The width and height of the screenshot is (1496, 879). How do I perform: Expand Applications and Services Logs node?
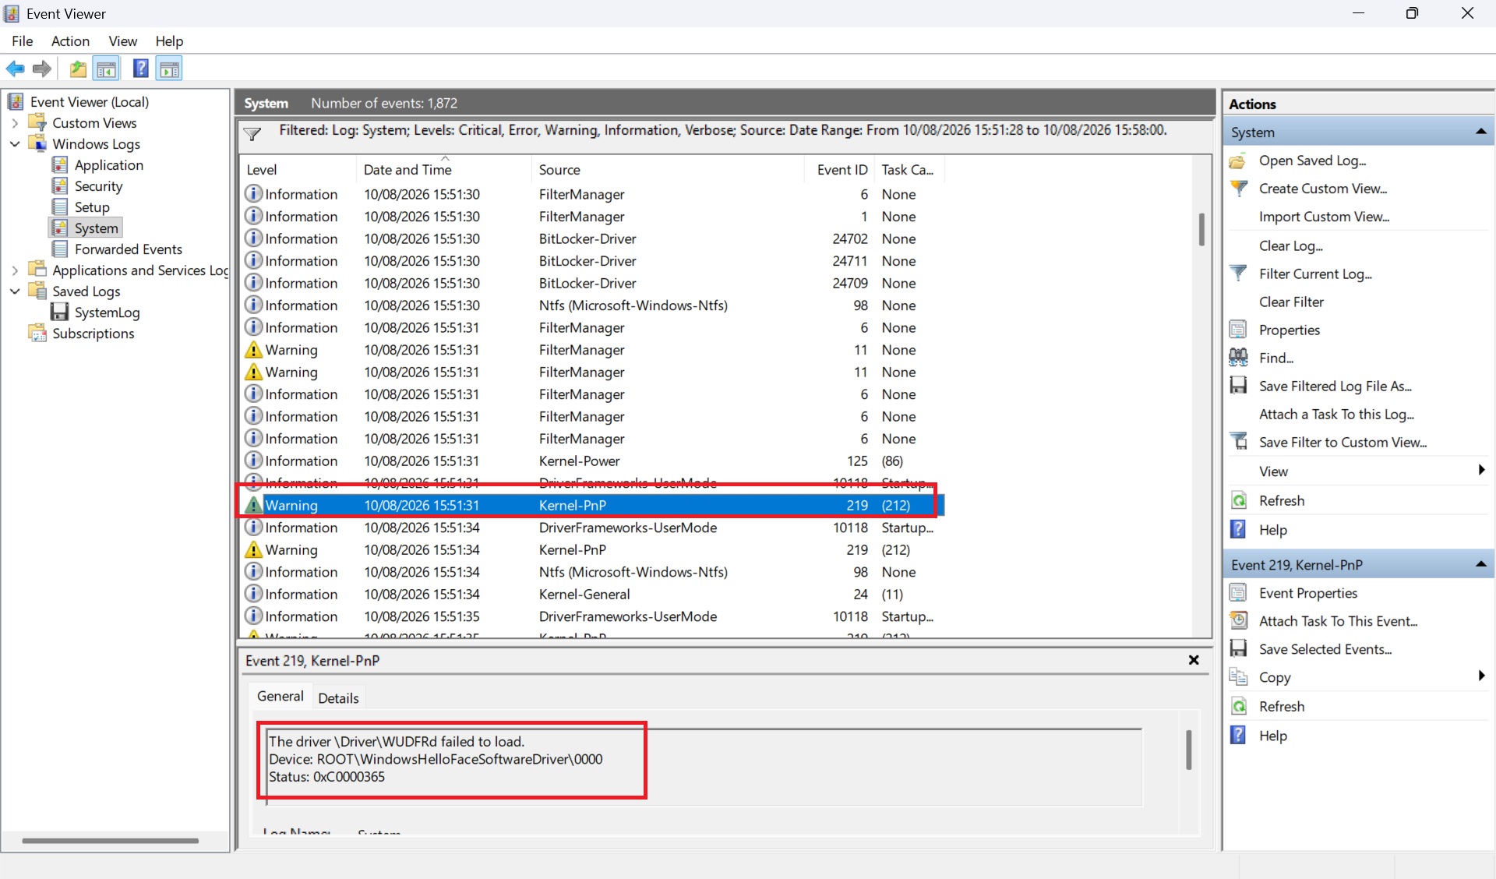coord(15,270)
